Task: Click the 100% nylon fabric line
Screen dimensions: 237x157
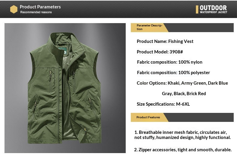Action: point(169,62)
